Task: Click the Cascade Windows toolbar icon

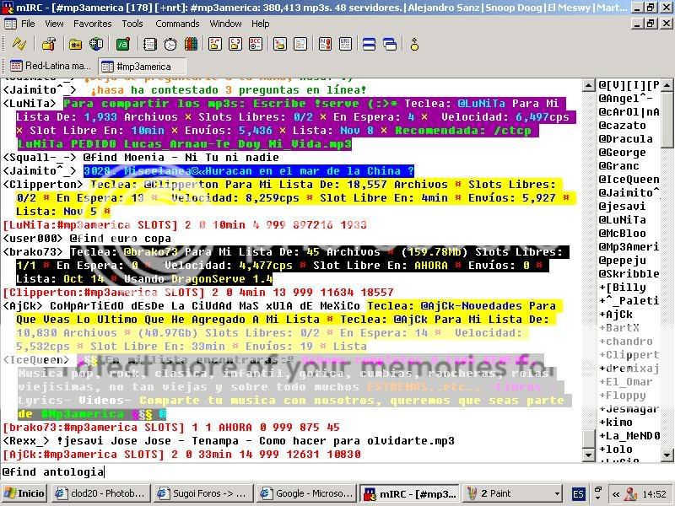Action: [390, 44]
